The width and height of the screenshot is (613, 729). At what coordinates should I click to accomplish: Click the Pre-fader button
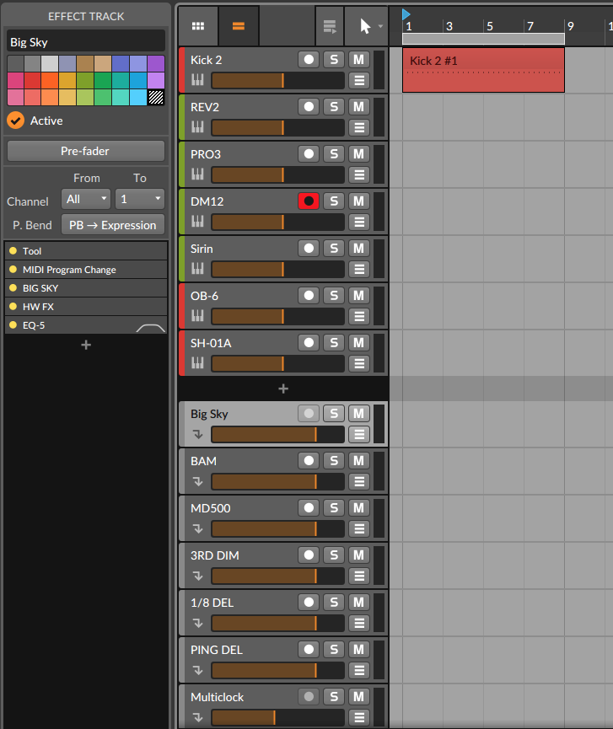pos(86,151)
